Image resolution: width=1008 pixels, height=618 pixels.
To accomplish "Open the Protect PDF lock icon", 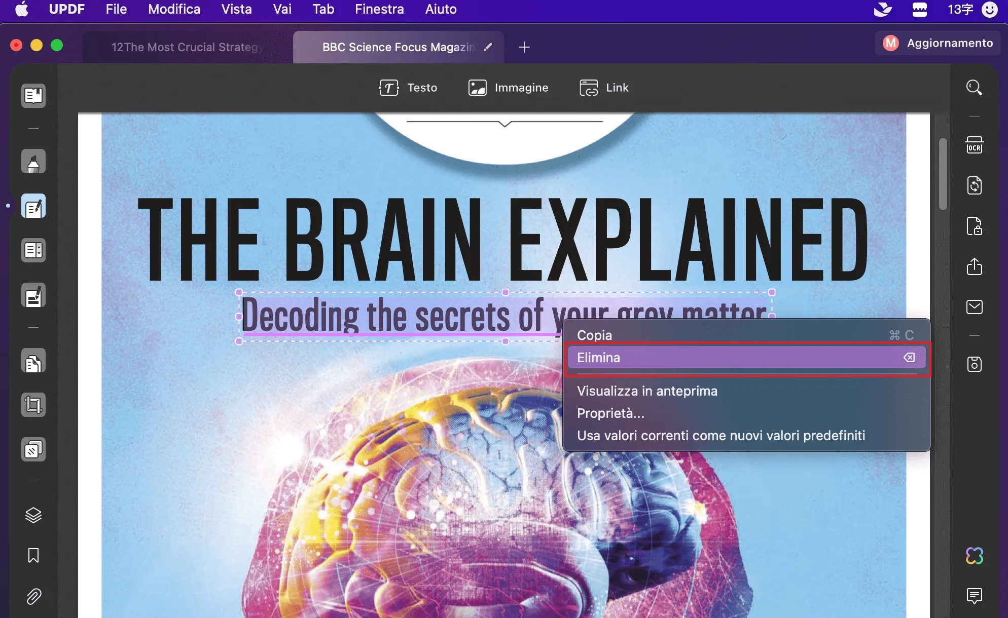I will [x=974, y=226].
